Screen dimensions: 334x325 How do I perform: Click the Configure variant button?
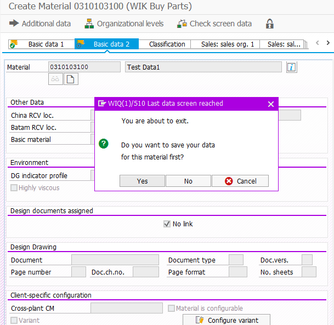[227, 320]
